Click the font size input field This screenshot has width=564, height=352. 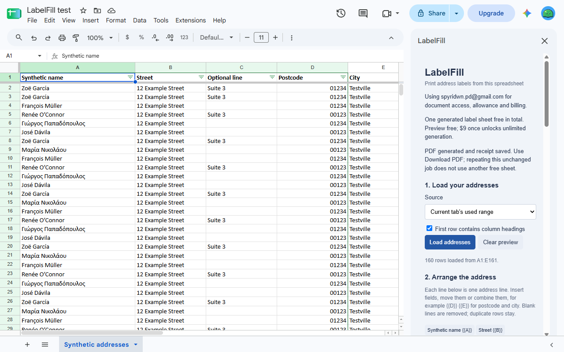[261, 38]
